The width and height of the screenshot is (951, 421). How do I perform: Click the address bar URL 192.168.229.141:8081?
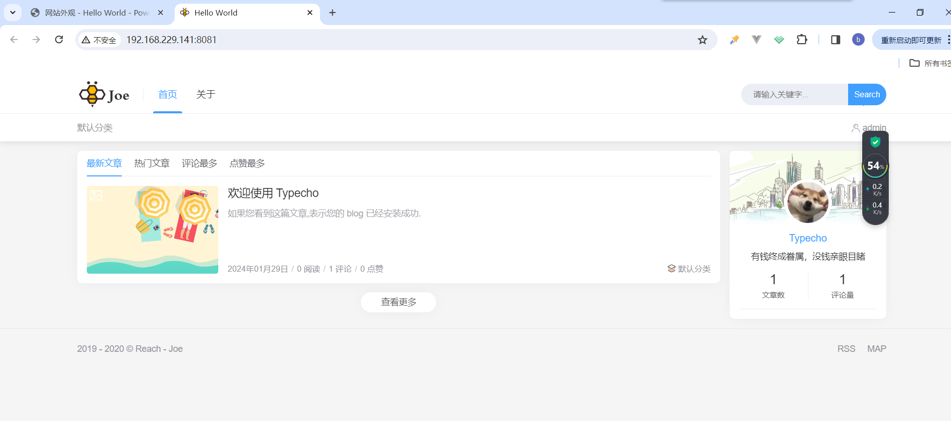click(171, 40)
